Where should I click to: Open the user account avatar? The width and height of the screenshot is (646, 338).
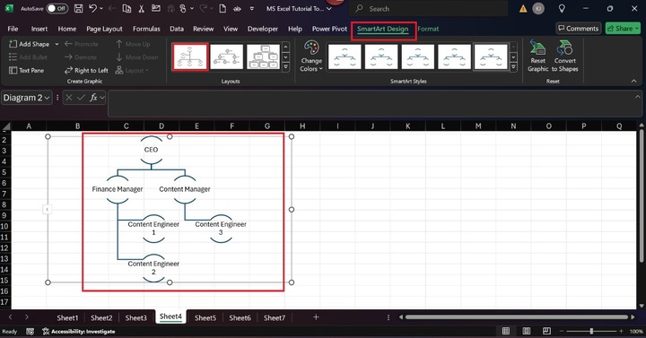pyautogui.click(x=538, y=8)
